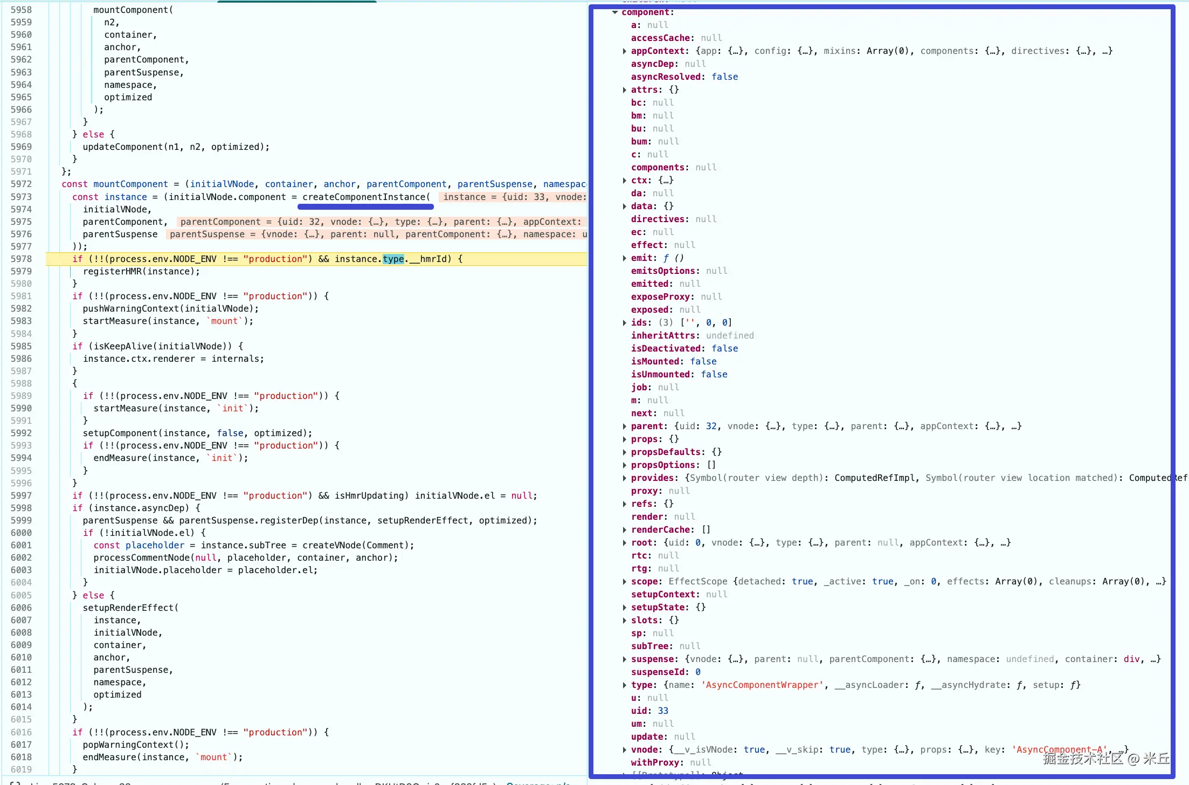Select the suspenseId: 0 row
The width and height of the screenshot is (1189, 785).
(x=666, y=672)
